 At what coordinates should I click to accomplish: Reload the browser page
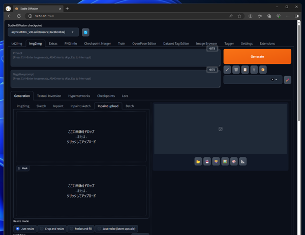[19, 16]
